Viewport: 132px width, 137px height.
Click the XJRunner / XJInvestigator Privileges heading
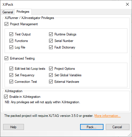click(x=29, y=18)
